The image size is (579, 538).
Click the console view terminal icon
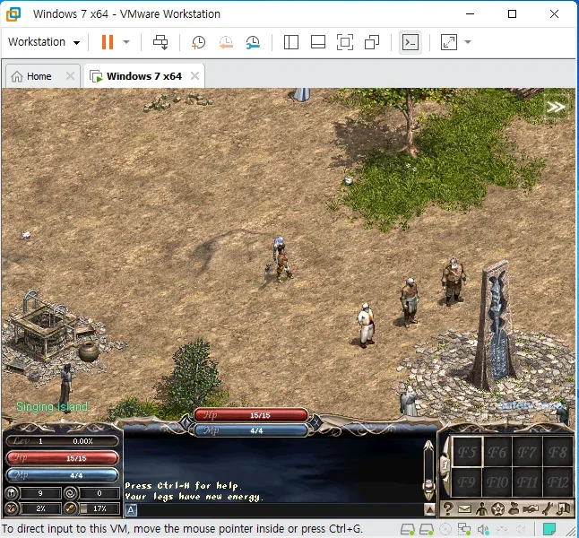410,42
